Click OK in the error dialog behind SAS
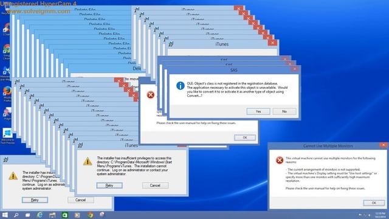389x219 pixels. pos(245,137)
